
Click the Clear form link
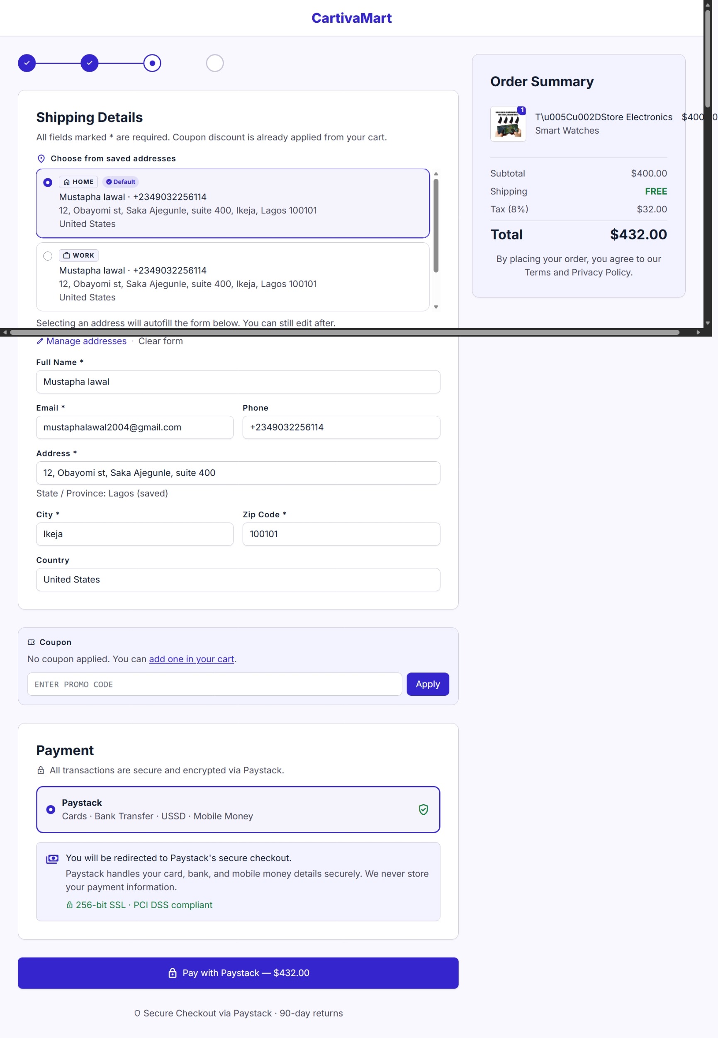[x=161, y=341]
